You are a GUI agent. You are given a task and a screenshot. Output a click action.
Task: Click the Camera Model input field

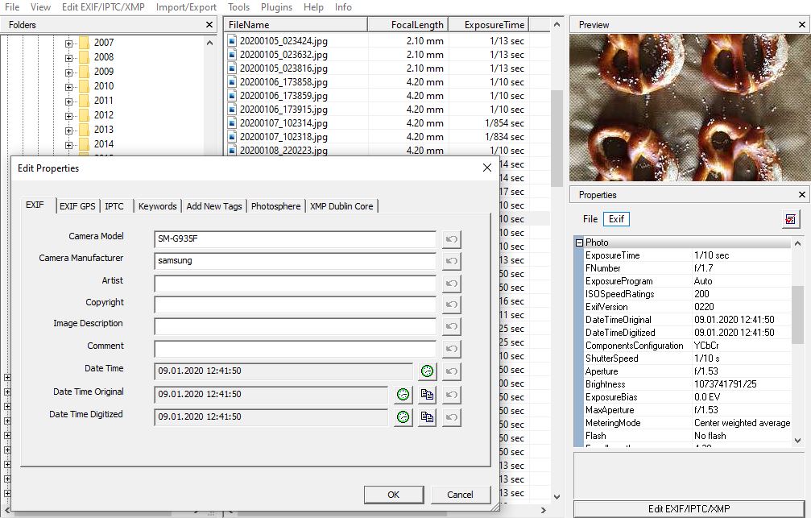[x=295, y=239]
